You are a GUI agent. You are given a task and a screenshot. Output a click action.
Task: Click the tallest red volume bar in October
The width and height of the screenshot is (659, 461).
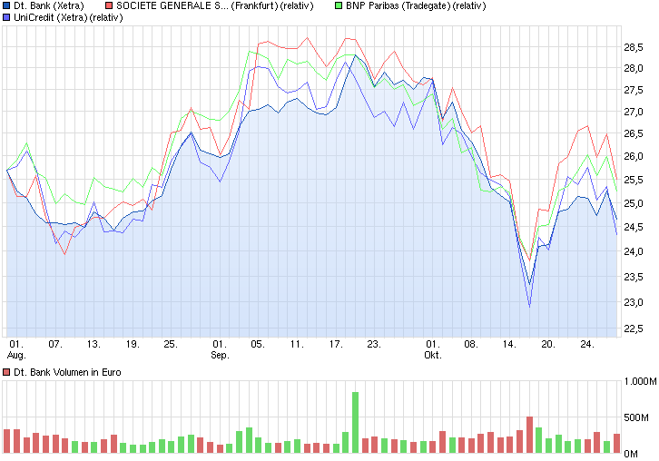[x=529, y=435]
